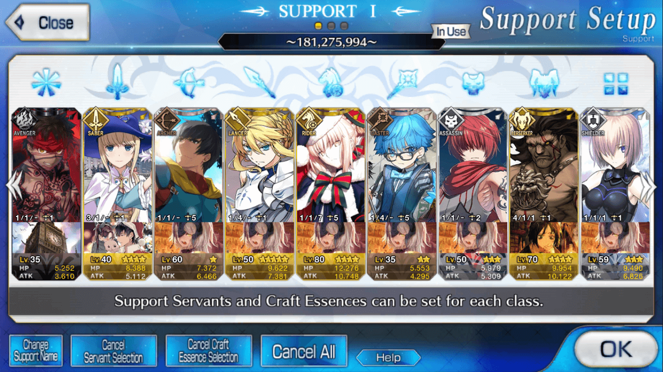Select the Lancer class spear icon
This screenshot has height=372, width=663.
point(260,82)
